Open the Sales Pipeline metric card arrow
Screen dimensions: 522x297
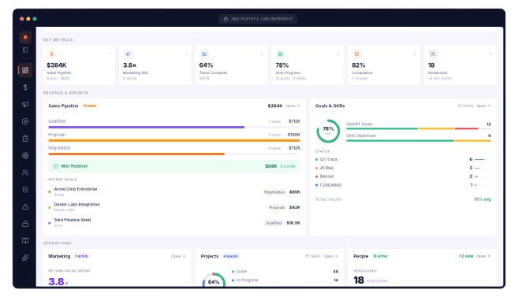click(109, 54)
